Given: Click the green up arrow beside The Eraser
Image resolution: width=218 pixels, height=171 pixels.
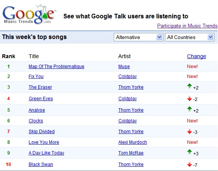Looking at the screenshot, I should 189,86.
